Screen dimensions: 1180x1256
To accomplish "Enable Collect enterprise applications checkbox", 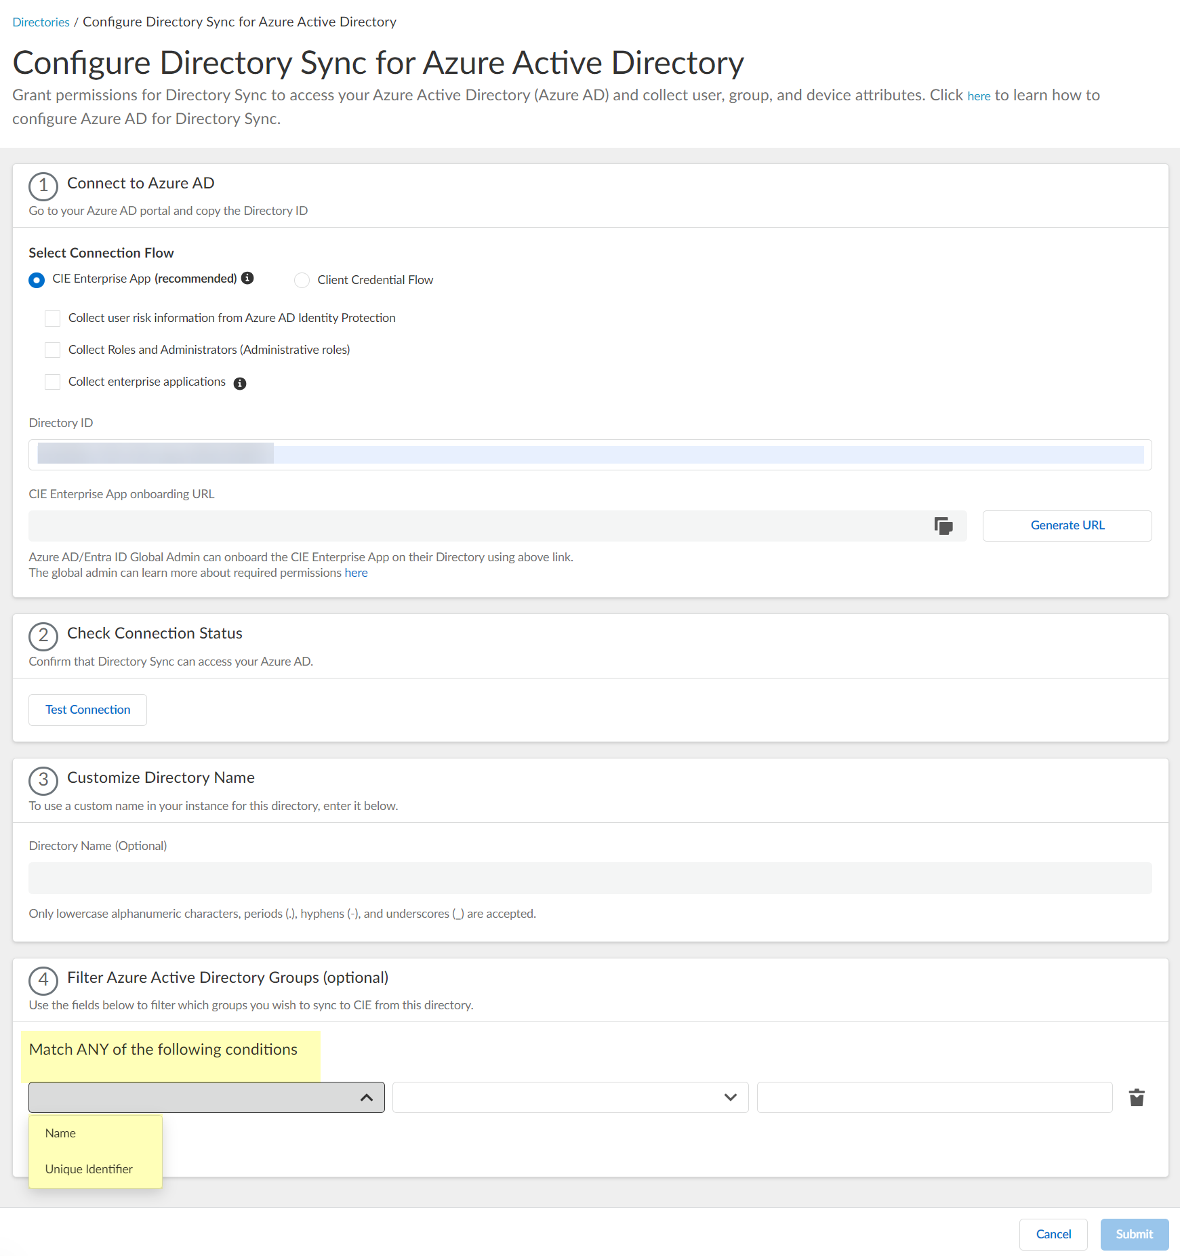I will coord(52,382).
